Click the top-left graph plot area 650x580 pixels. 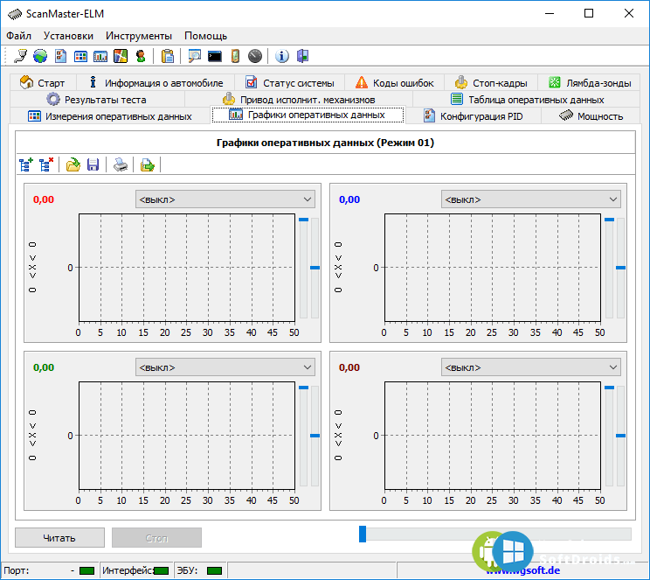[x=187, y=268]
